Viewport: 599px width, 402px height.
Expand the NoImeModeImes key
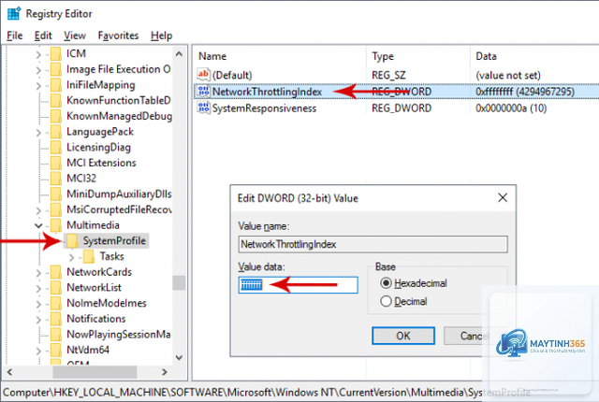coord(38,304)
